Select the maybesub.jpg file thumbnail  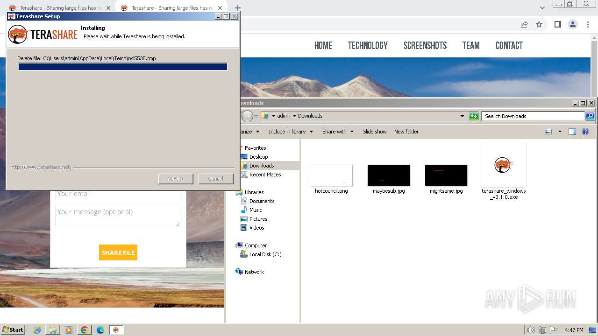coord(389,175)
